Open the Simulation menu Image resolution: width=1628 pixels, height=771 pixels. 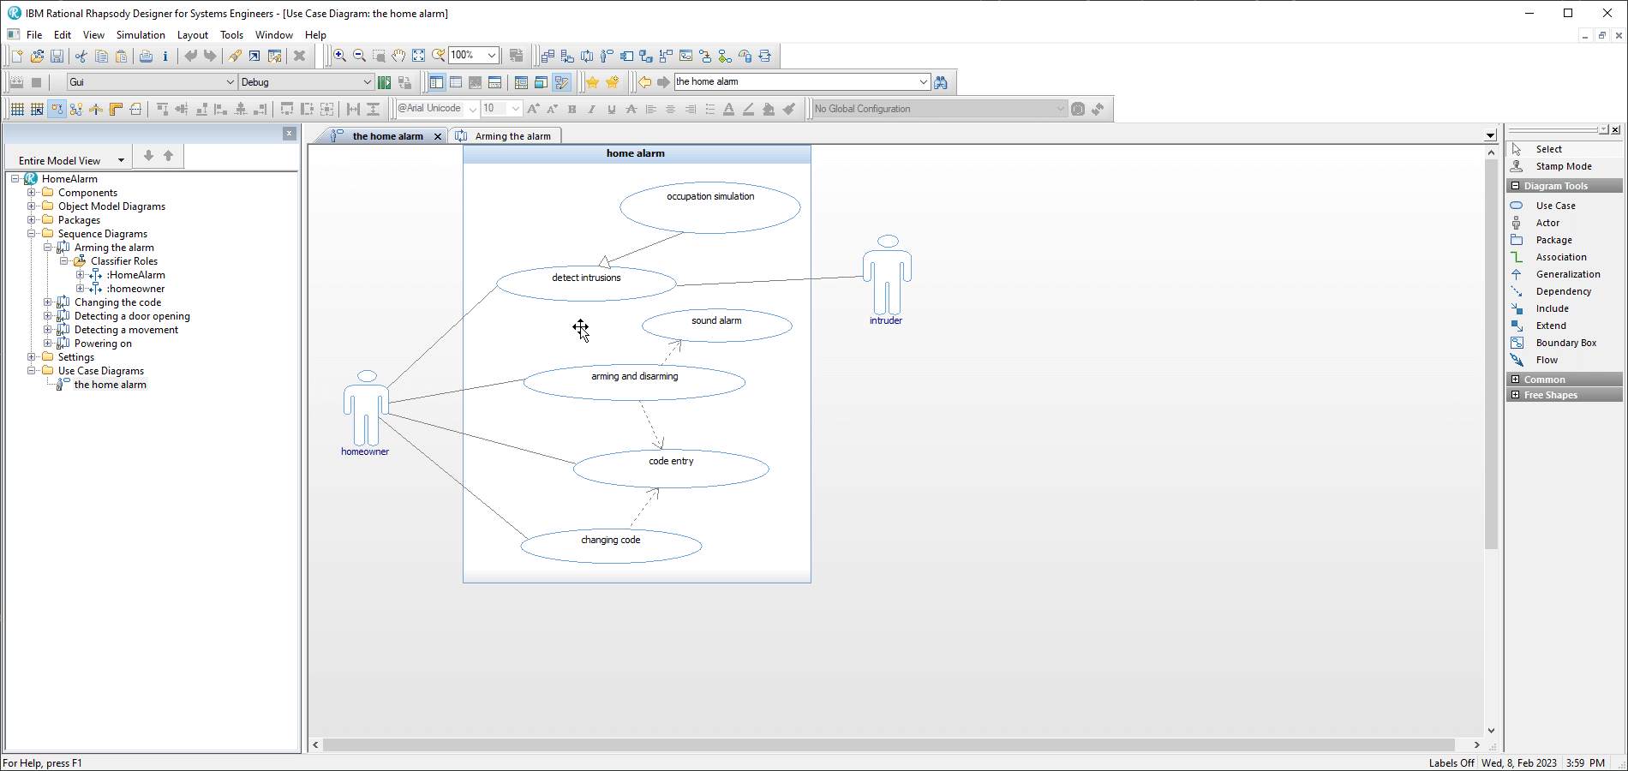pyautogui.click(x=140, y=35)
